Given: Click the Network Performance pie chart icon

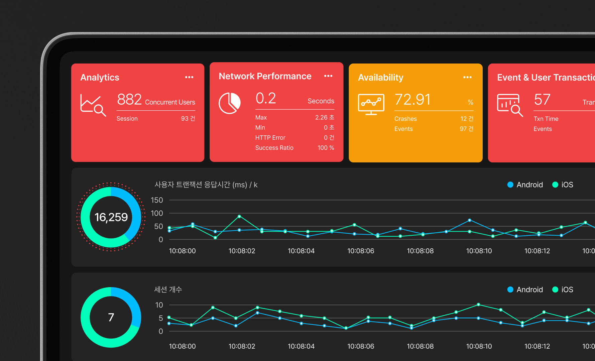Looking at the screenshot, I should [x=230, y=103].
